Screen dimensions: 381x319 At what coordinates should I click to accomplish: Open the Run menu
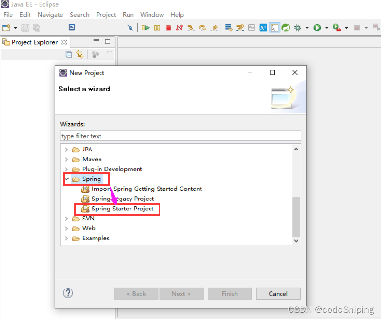click(128, 15)
